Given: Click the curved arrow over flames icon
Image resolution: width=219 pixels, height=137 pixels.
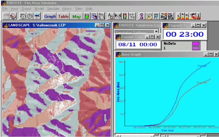Looking at the screenshot, I should pyautogui.click(x=187, y=16).
